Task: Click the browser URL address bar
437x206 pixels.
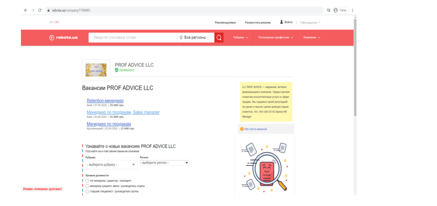Action: pos(184,10)
